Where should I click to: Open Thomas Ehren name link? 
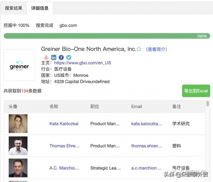[x=64, y=146]
